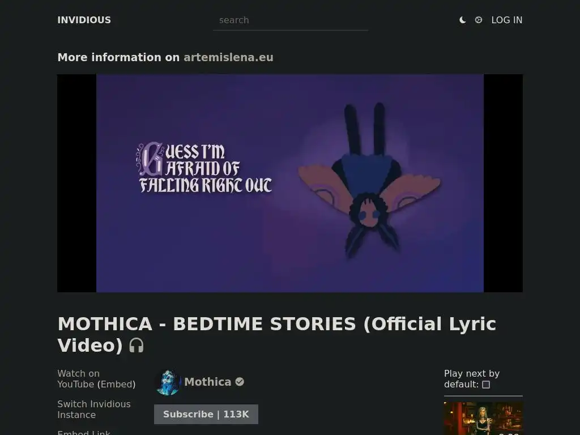Open the artemislena.eu link

point(228,57)
